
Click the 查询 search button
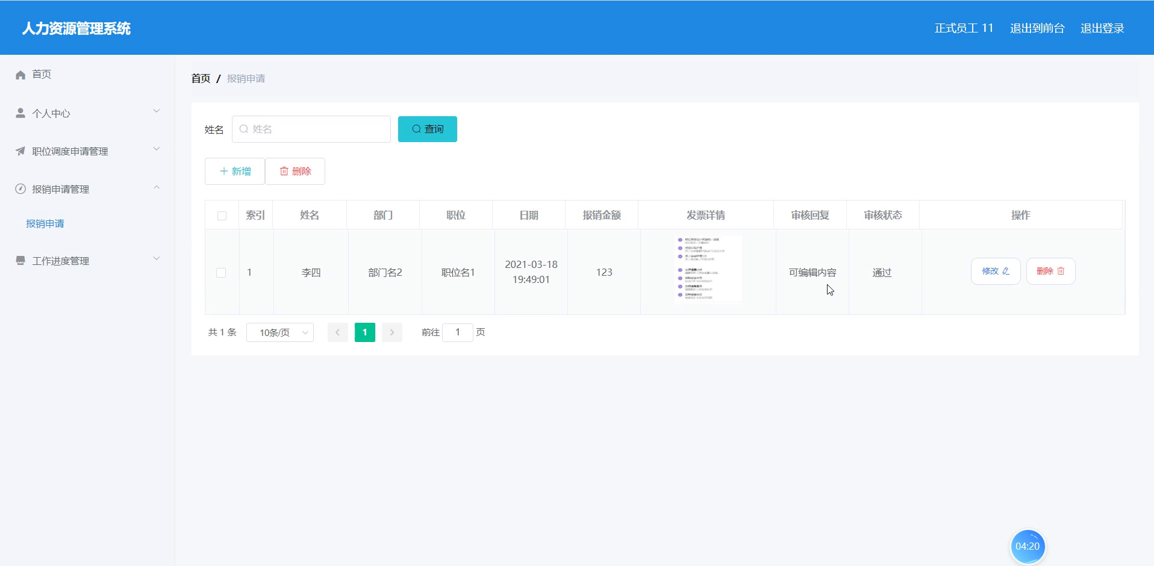click(428, 129)
